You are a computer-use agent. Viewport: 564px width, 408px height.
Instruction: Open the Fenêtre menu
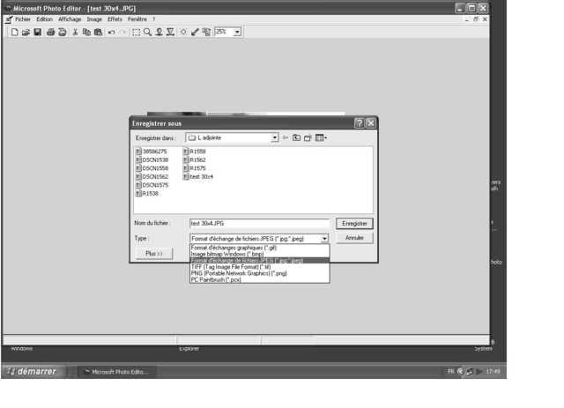pos(137,19)
